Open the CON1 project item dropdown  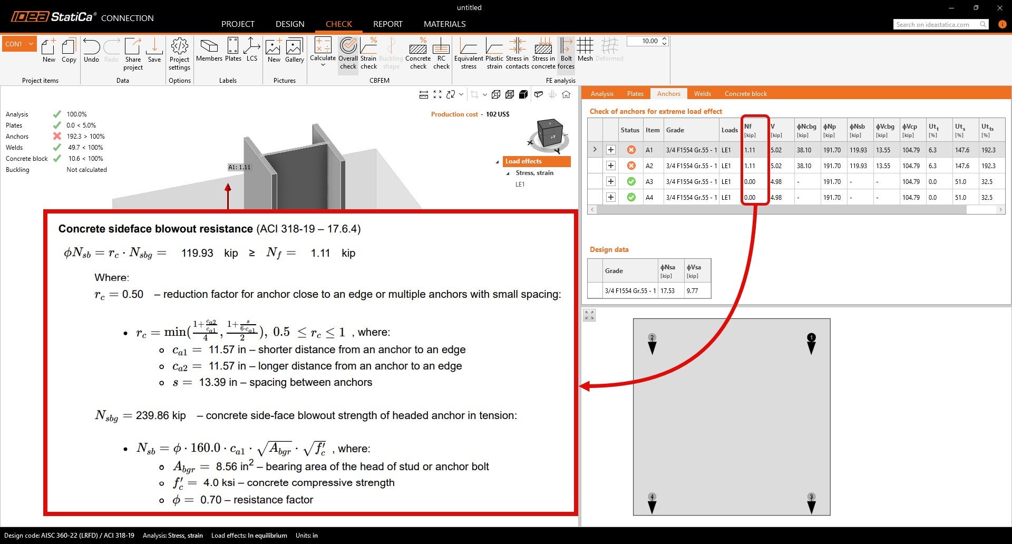click(31, 44)
